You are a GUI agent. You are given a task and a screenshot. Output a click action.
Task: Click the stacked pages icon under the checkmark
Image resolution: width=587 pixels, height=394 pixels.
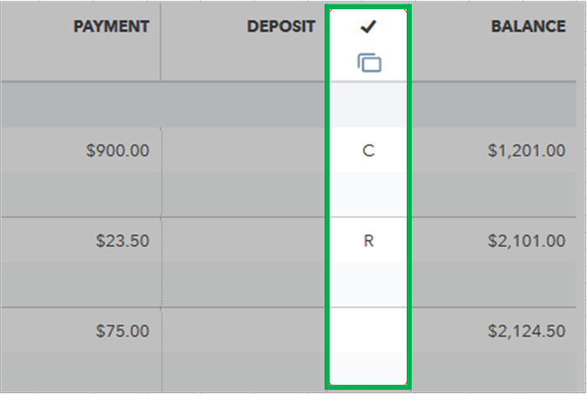[x=369, y=63]
